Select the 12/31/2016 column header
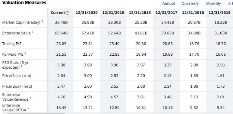 click(193, 13)
